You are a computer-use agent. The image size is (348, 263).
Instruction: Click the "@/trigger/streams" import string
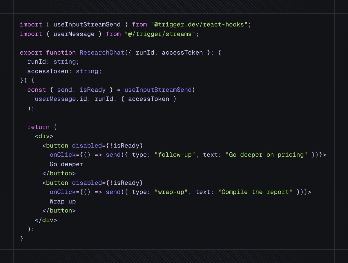coord(160,34)
